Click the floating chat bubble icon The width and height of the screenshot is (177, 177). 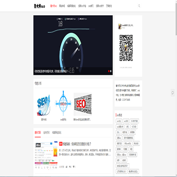[x=173, y=93]
